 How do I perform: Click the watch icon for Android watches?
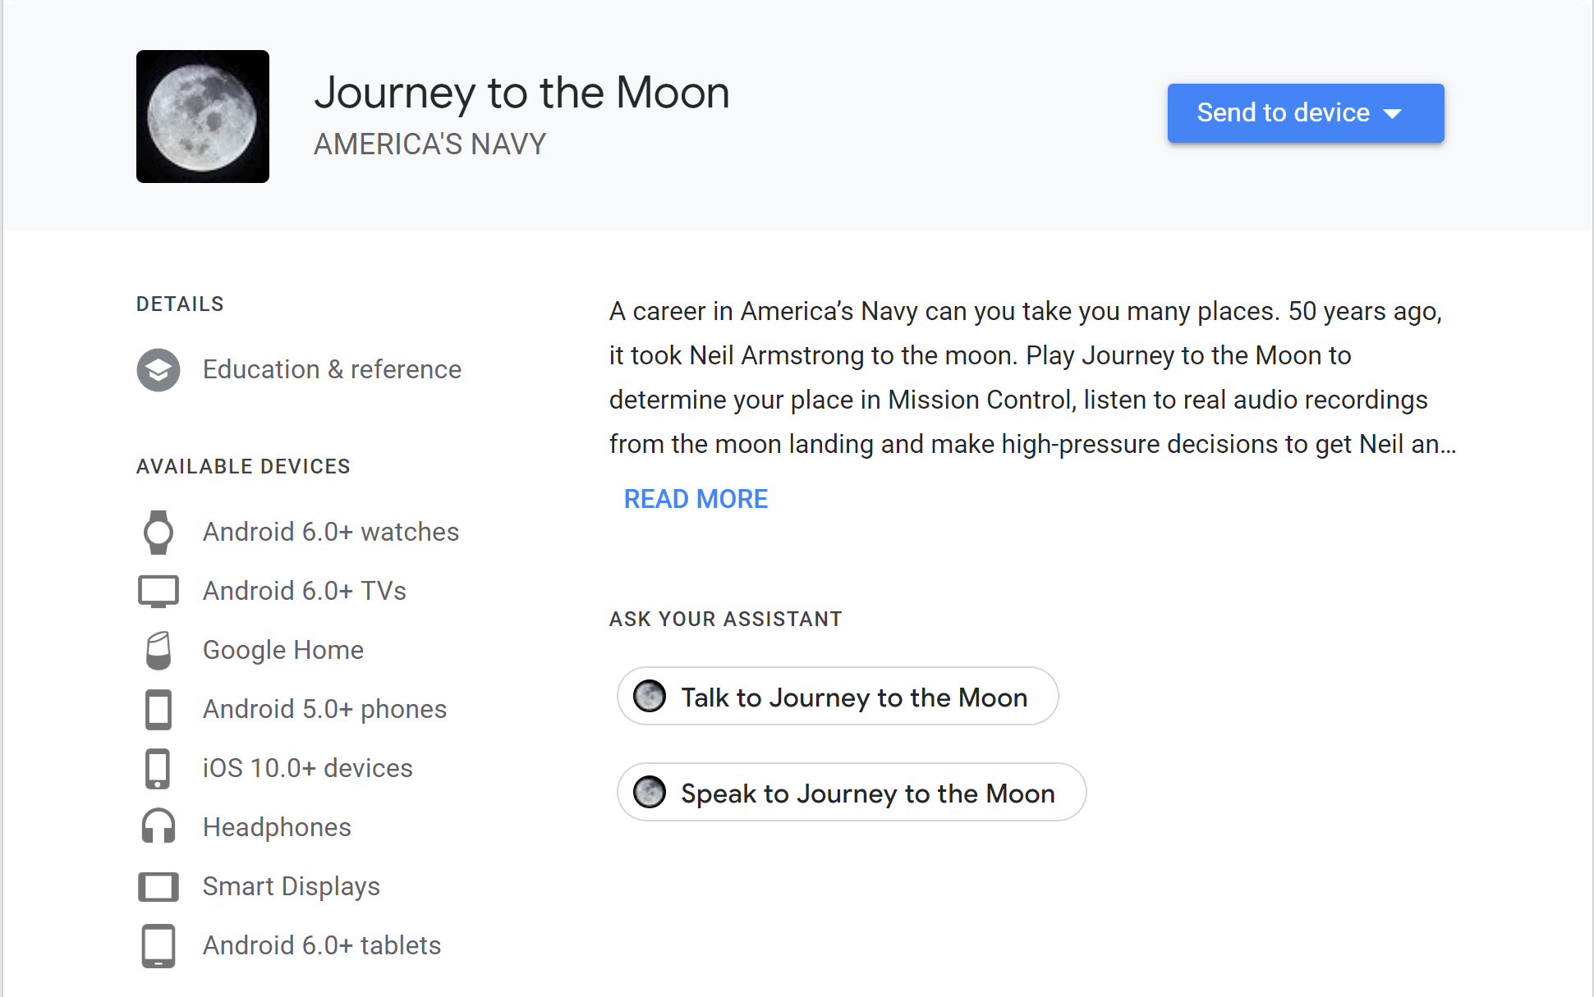coord(158,533)
